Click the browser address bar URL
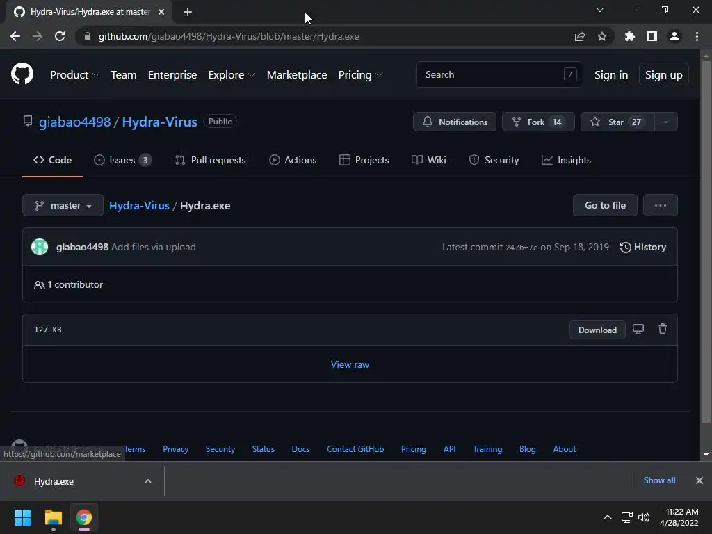This screenshot has height=534, width=712. coord(228,36)
